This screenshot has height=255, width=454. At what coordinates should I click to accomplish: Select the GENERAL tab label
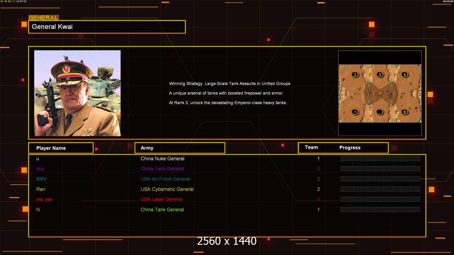43,18
